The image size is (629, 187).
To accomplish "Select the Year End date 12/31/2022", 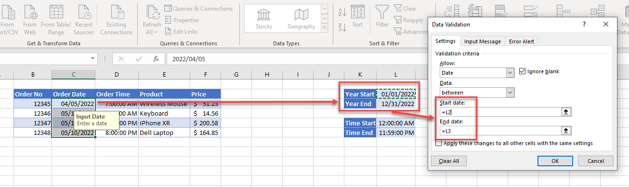I will point(396,104).
